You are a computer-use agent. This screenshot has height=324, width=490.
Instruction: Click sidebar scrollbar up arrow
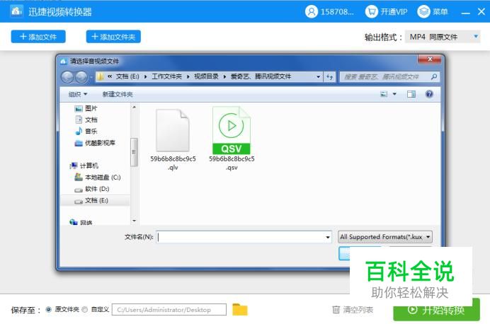pos(134,107)
